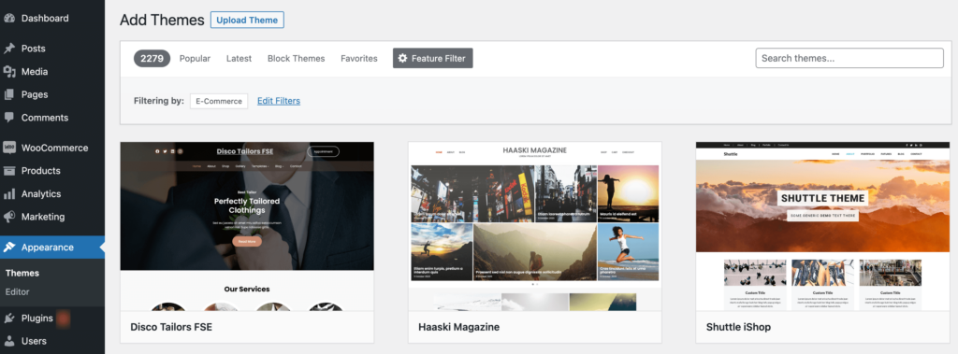The width and height of the screenshot is (958, 354).
Task: Open the Editor submenu under Appearance
Action: click(x=17, y=291)
